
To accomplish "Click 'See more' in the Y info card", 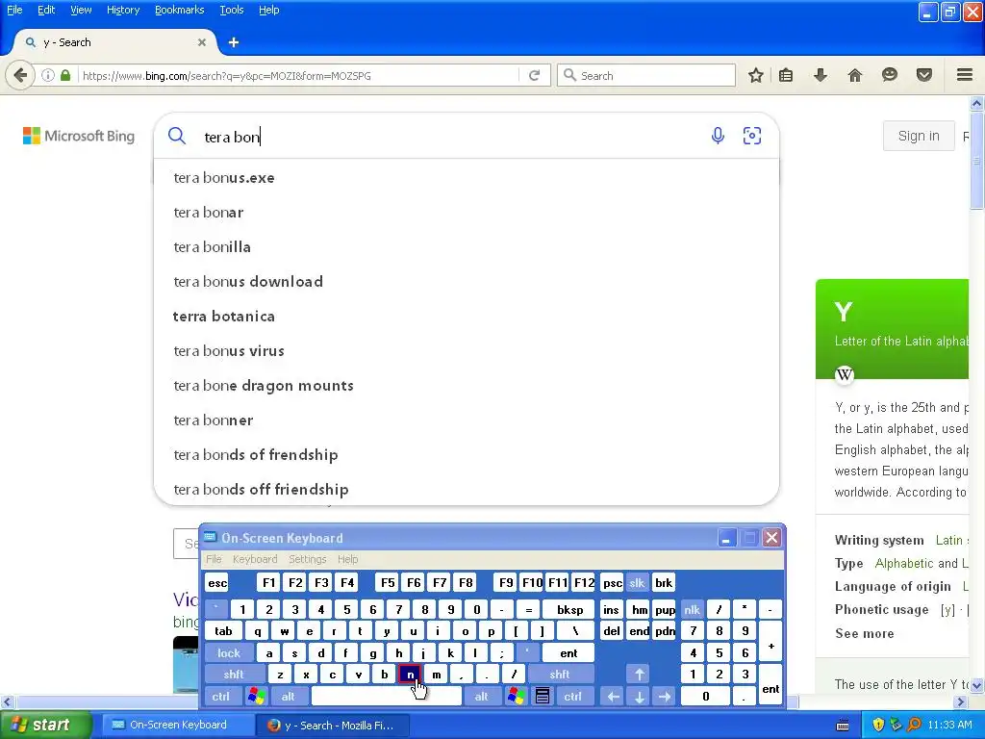I will pyautogui.click(x=865, y=633).
